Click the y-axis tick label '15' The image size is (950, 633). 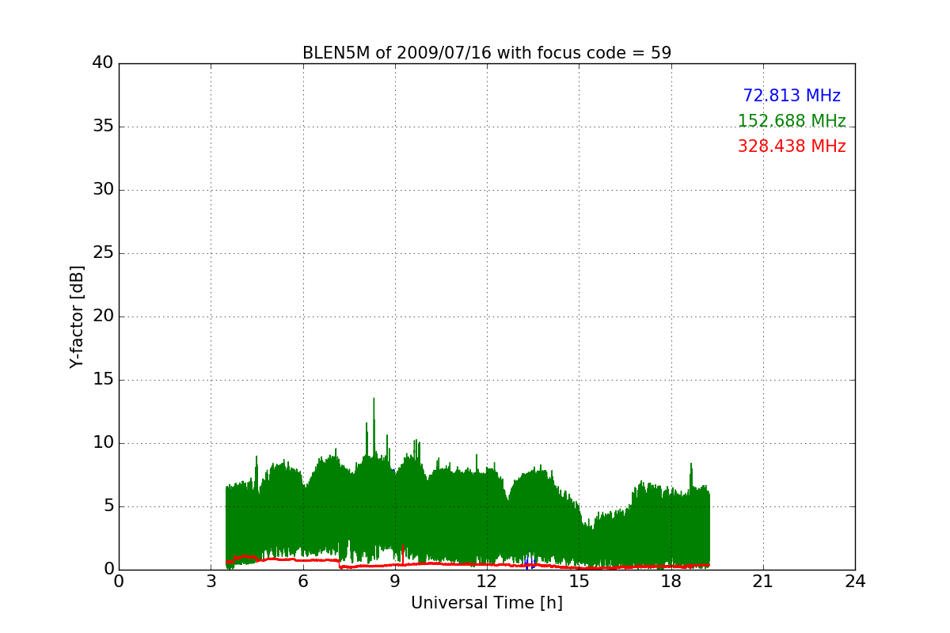tap(103, 380)
